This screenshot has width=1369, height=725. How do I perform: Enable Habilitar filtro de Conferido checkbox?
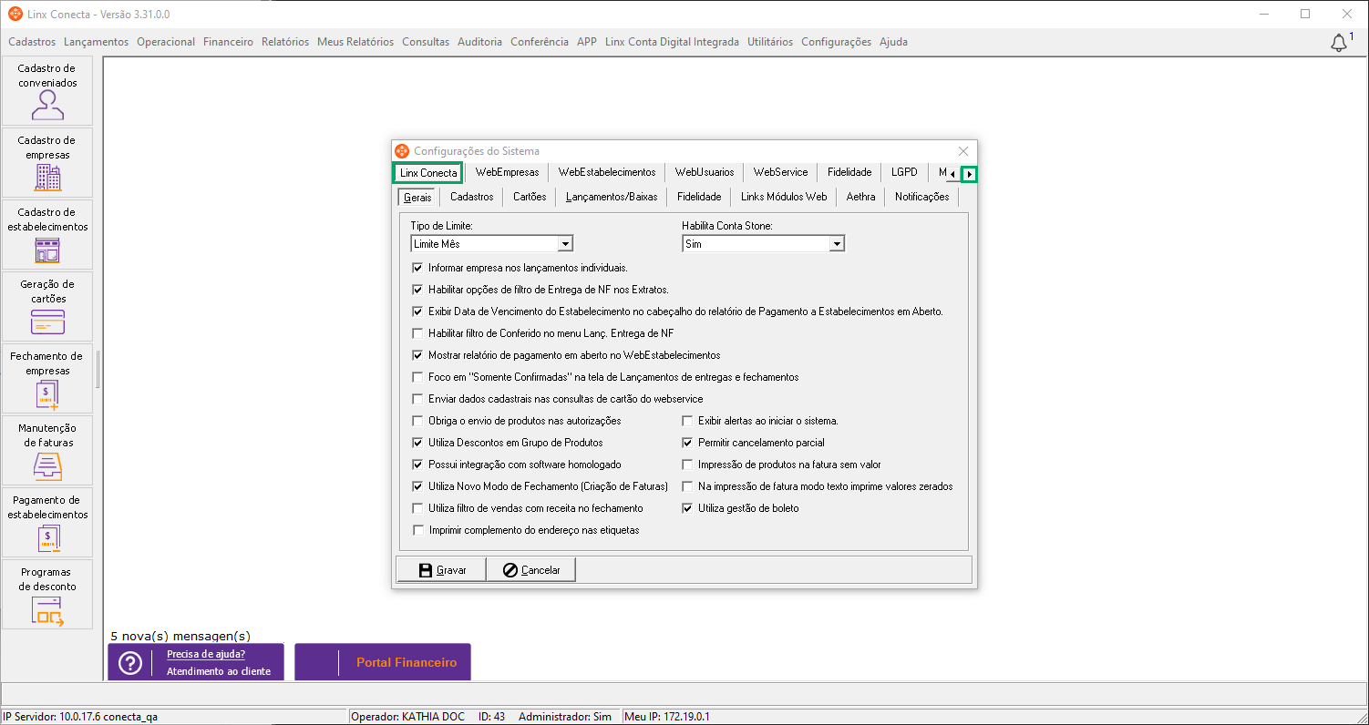pyautogui.click(x=417, y=333)
